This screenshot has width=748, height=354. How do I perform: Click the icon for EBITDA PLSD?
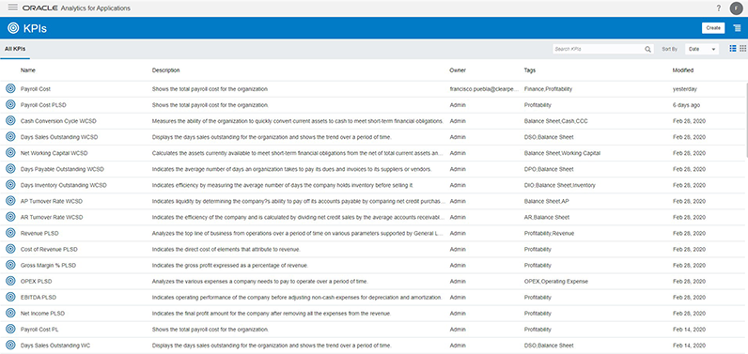10,298
